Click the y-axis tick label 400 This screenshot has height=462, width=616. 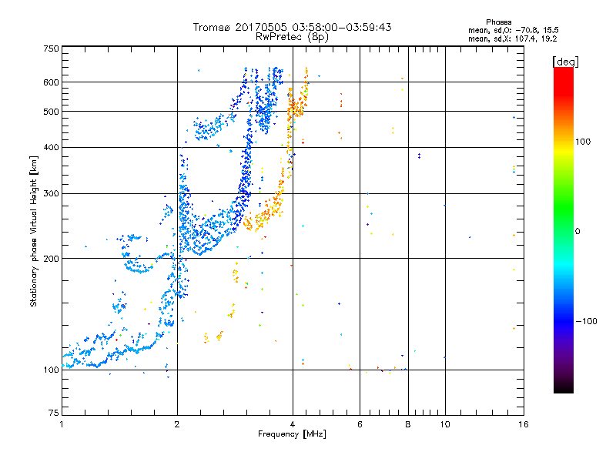pyautogui.click(x=51, y=147)
